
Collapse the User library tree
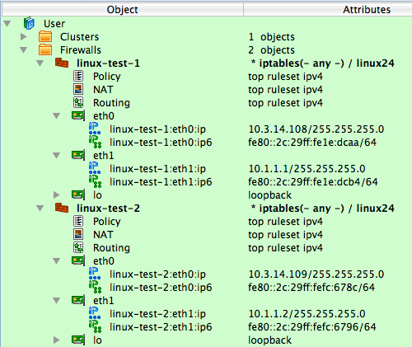[x=7, y=23]
